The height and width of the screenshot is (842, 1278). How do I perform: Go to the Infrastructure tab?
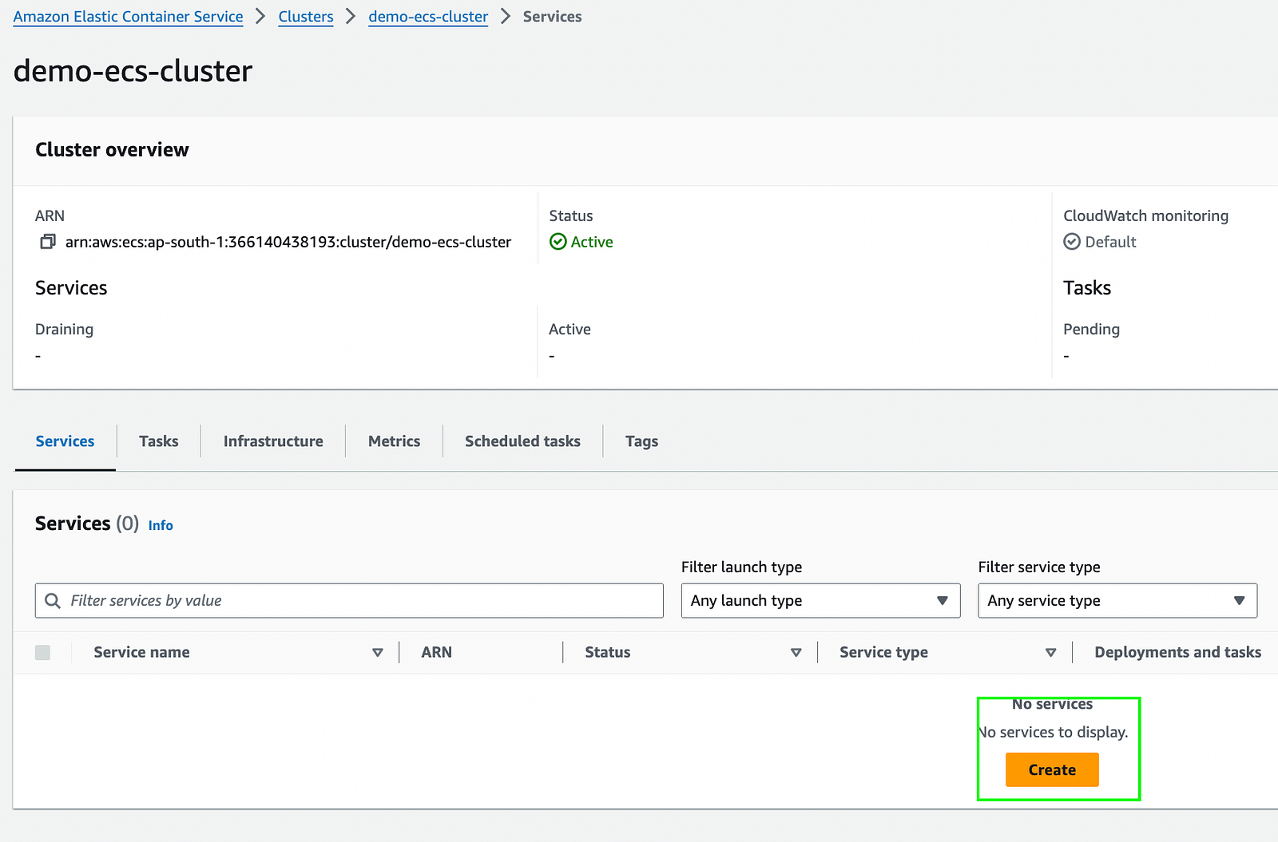point(273,441)
